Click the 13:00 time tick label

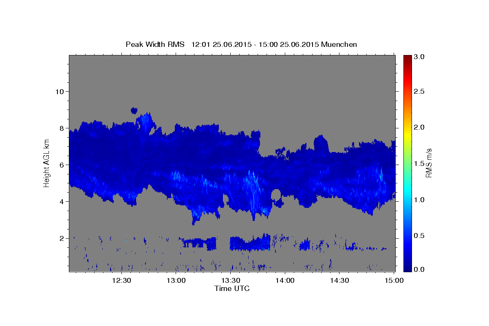pyautogui.click(x=176, y=281)
